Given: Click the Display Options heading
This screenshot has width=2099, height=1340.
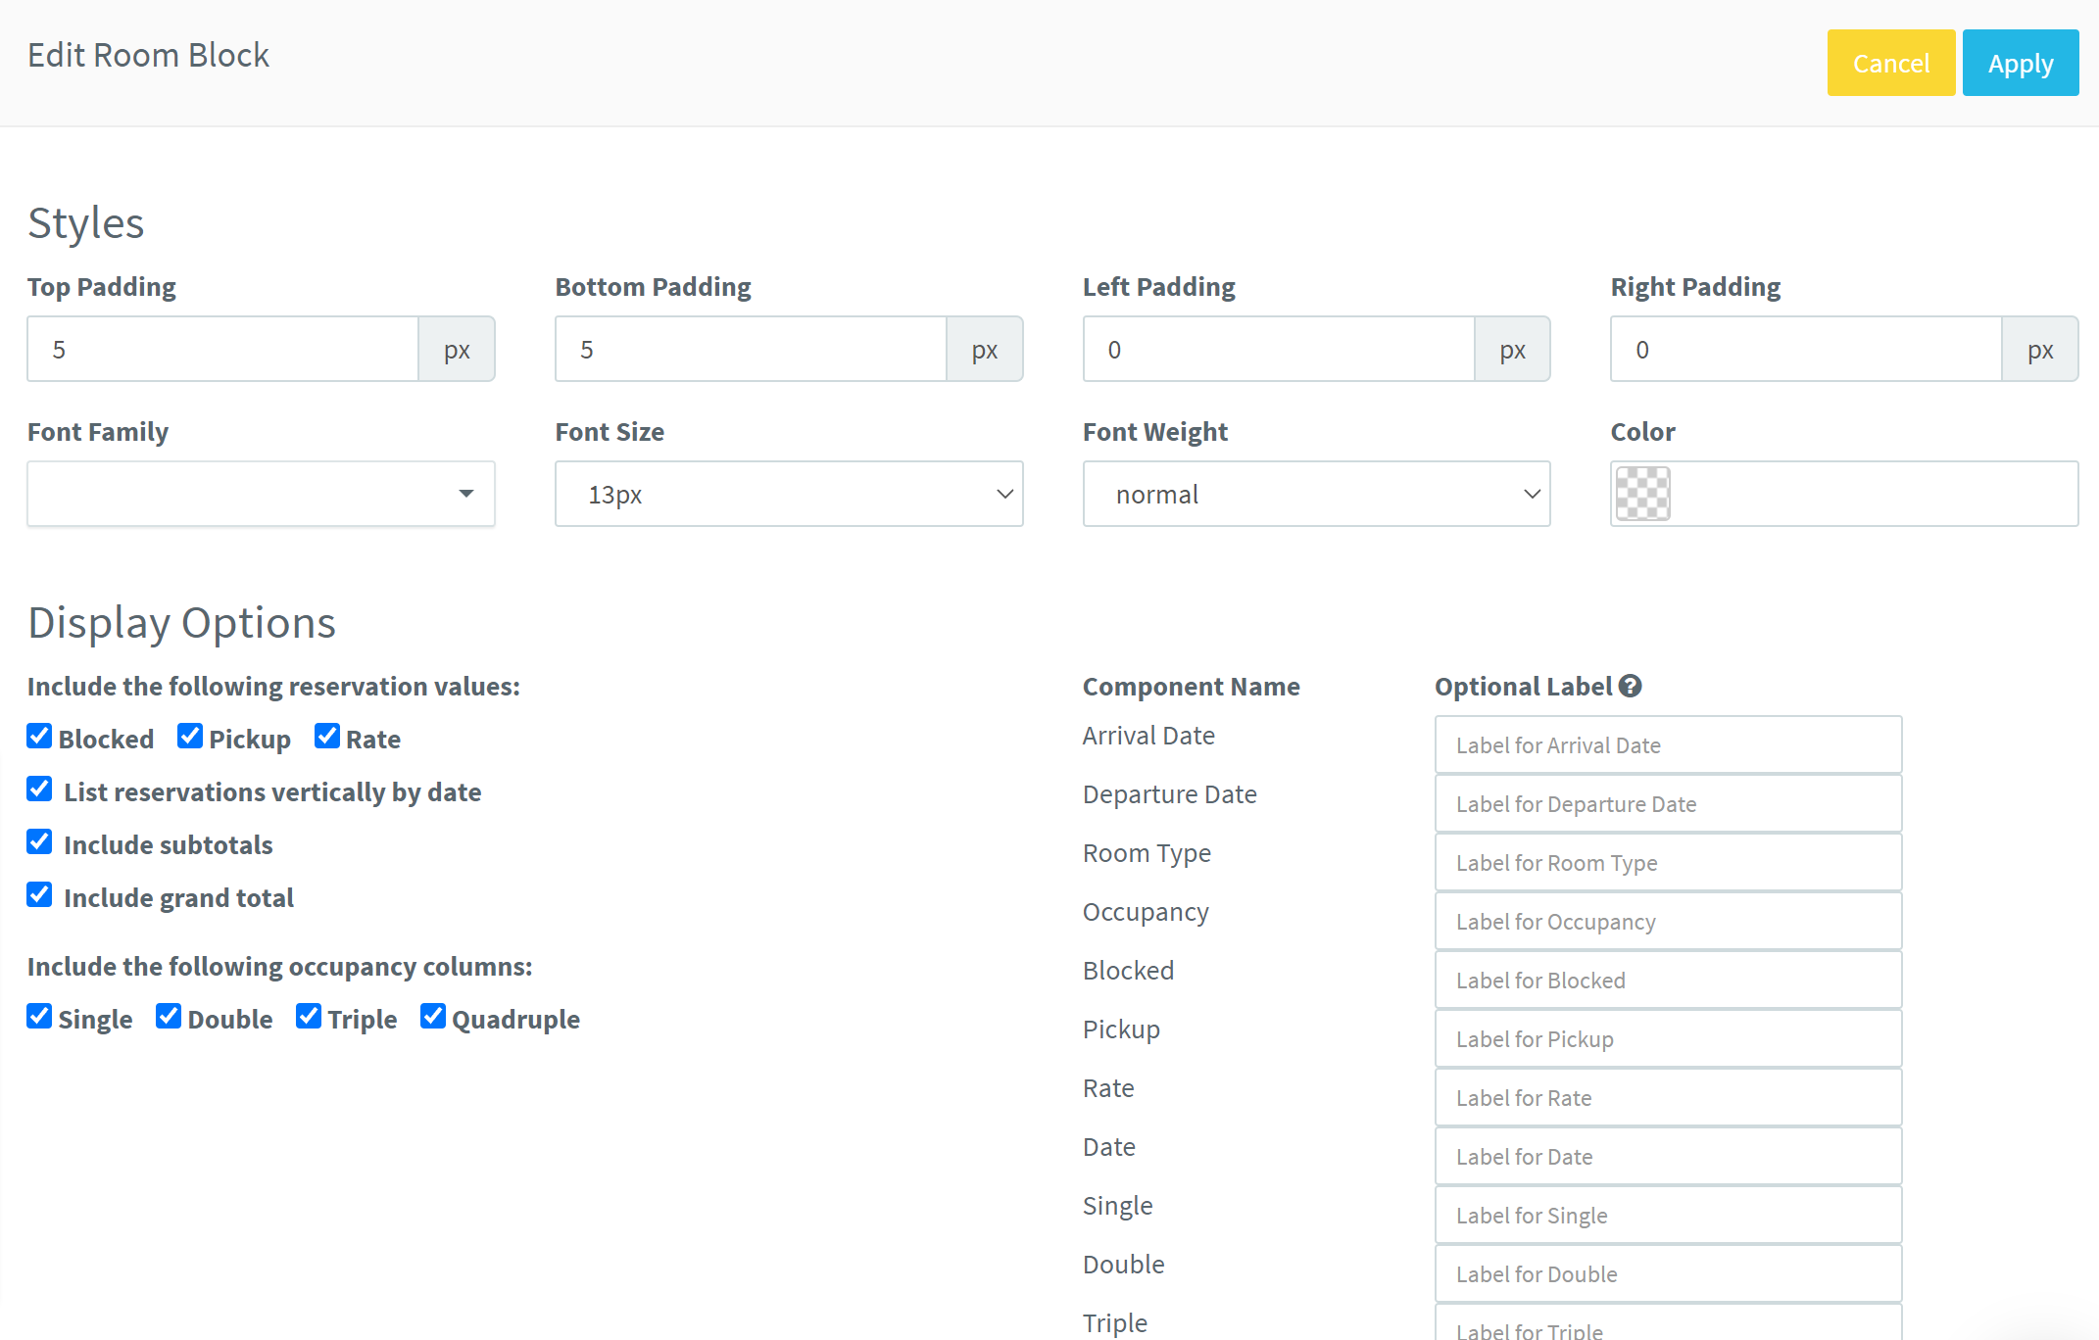Looking at the screenshot, I should pos(181,623).
